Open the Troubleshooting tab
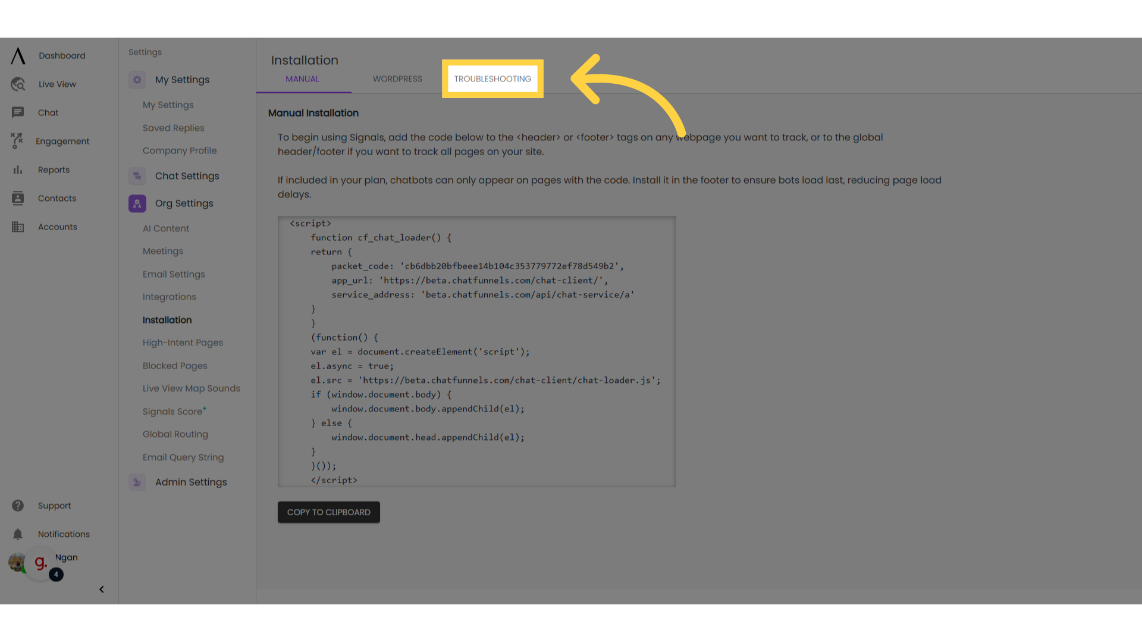 pyautogui.click(x=492, y=78)
